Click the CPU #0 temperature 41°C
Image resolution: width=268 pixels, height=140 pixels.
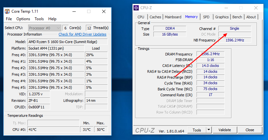[x=54, y=130]
